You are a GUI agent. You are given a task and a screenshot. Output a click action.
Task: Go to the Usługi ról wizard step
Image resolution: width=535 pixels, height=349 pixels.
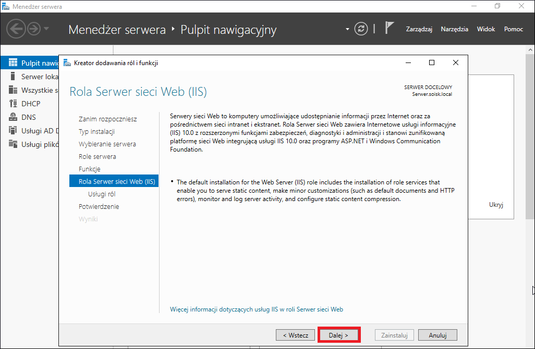coord(102,194)
